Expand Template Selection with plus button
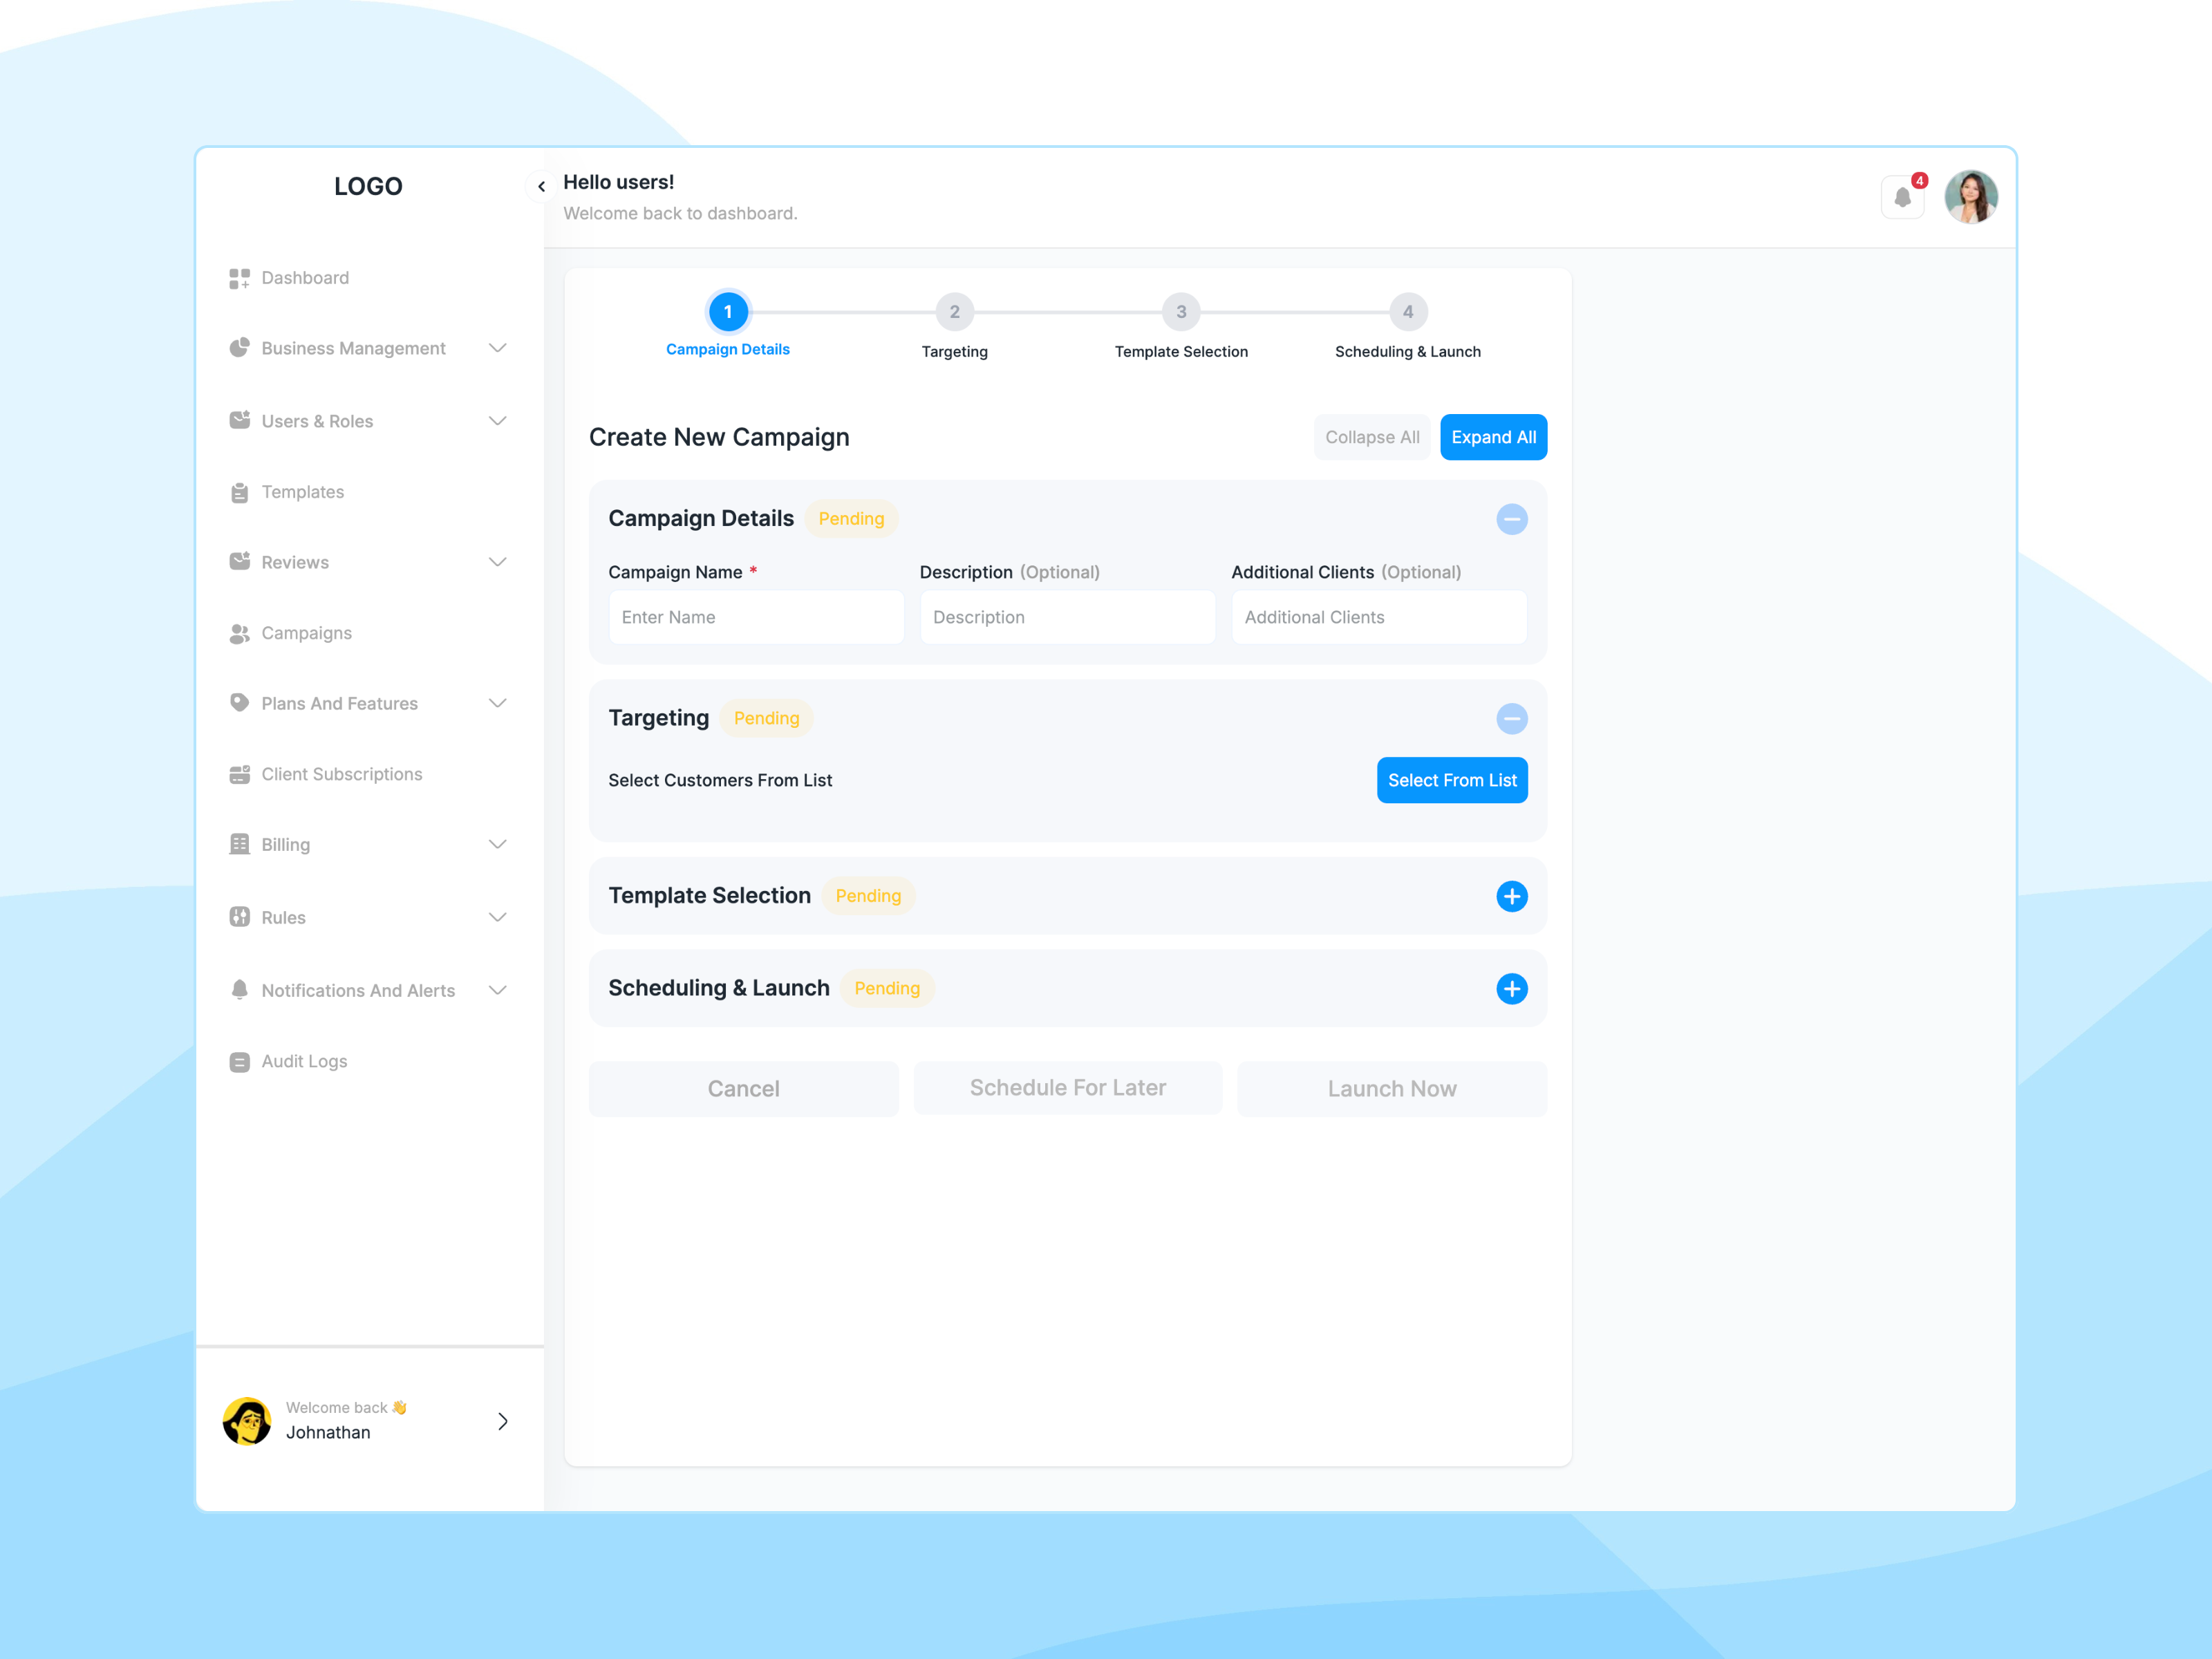 point(1511,896)
